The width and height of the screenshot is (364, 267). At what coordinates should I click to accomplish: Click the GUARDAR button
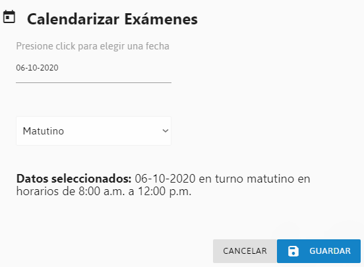(318, 251)
